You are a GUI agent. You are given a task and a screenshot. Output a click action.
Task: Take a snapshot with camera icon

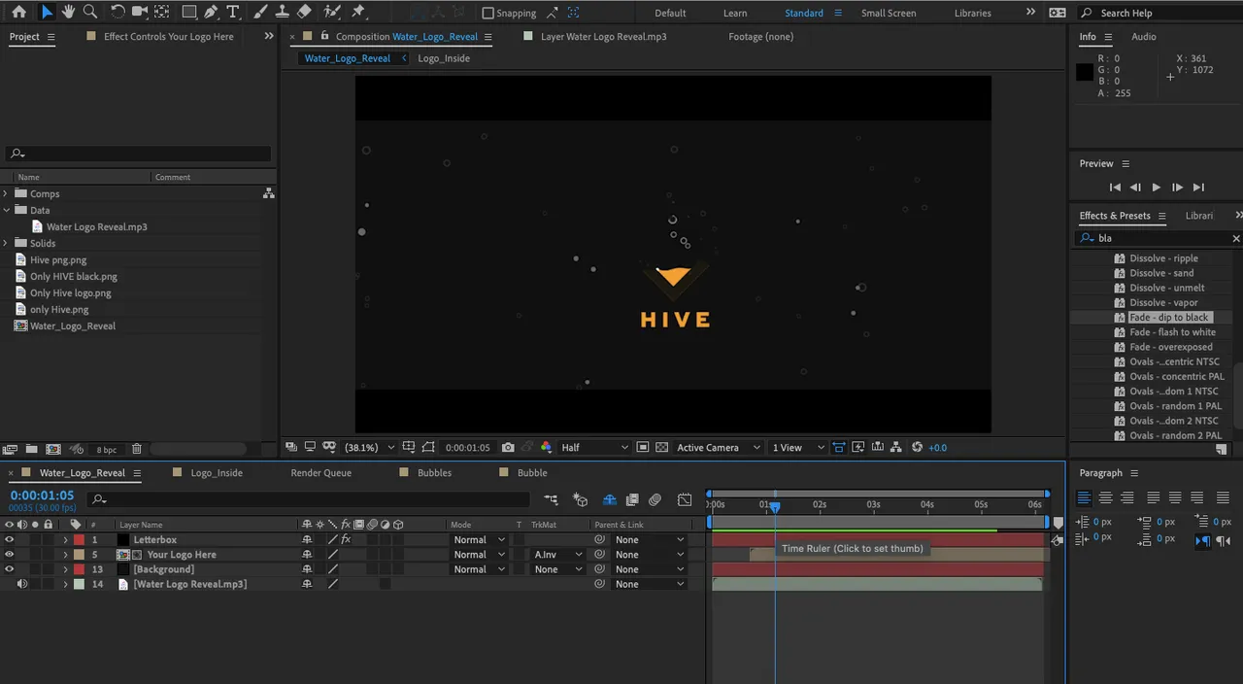pos(508,448)
